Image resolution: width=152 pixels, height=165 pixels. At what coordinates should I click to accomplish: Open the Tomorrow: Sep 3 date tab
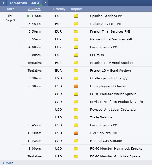24,3
